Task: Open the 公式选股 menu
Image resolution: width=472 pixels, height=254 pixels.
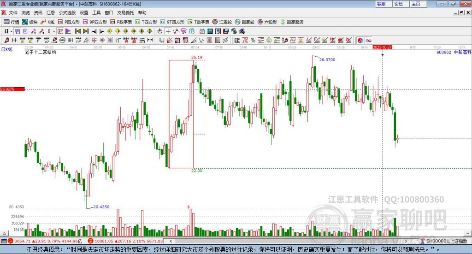Action: click(x=67, y=12)
